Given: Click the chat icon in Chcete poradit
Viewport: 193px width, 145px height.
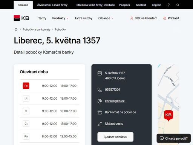Looking at the screenshot, I should pyautogui.click(x=162, y=138).
